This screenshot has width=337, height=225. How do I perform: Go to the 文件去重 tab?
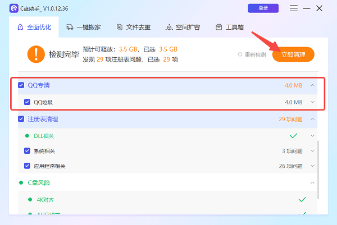pos(134,27)
